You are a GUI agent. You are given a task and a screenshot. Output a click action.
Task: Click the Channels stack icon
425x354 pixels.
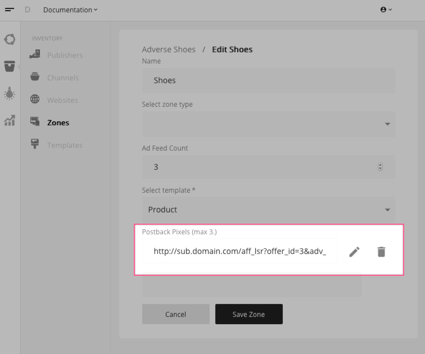click(35, 77)
